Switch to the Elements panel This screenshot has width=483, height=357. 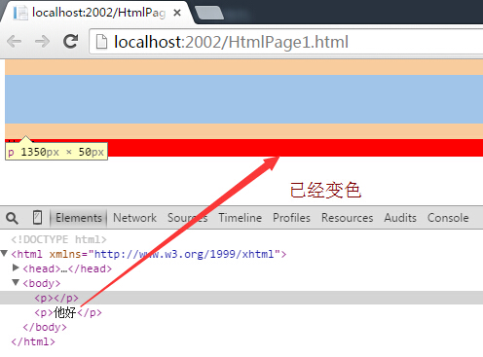[x=79, y=218]
